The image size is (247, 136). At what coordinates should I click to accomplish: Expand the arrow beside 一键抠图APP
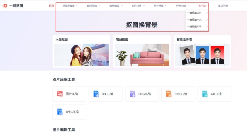pos(207,27)
